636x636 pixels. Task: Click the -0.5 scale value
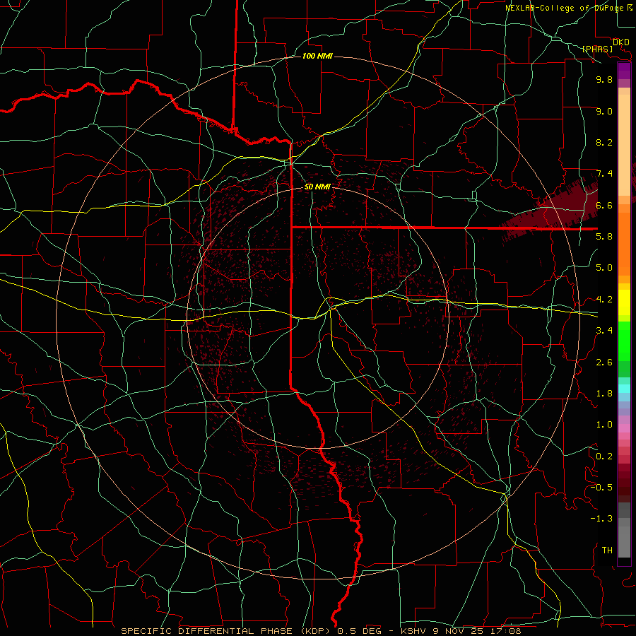click(601, 487)
